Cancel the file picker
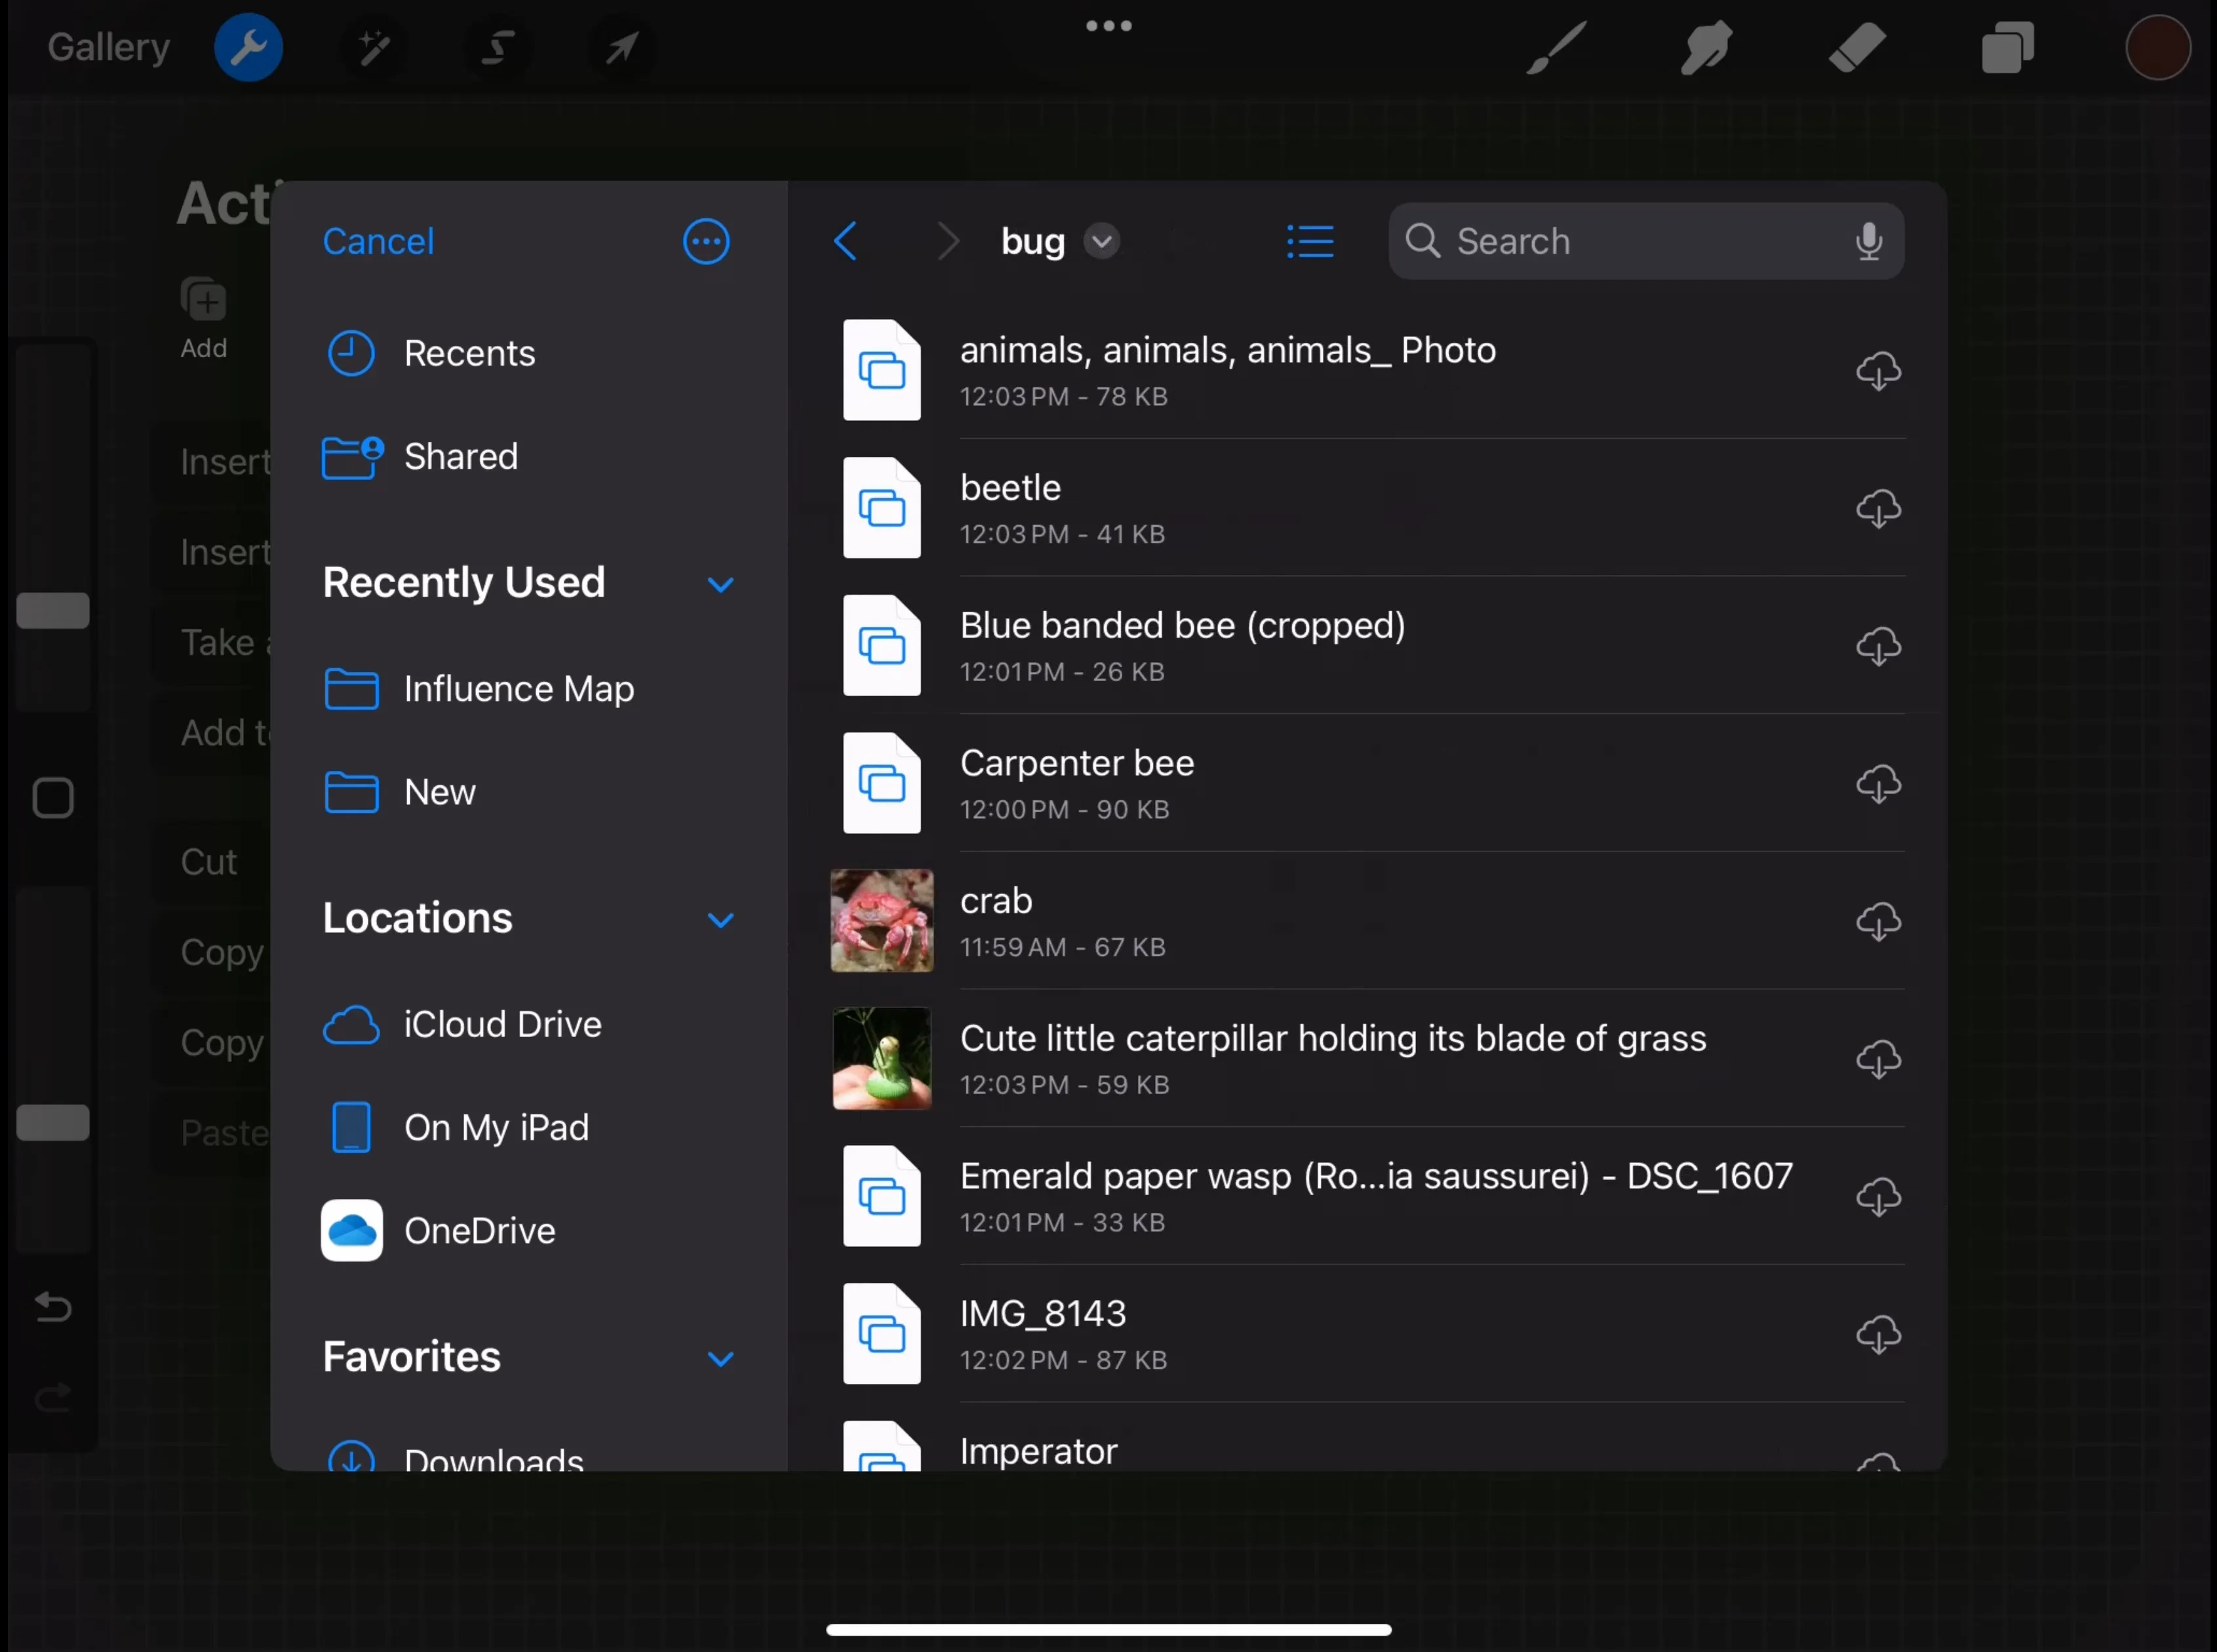This screenshot has width=2217, height=1652. (378, 241)
